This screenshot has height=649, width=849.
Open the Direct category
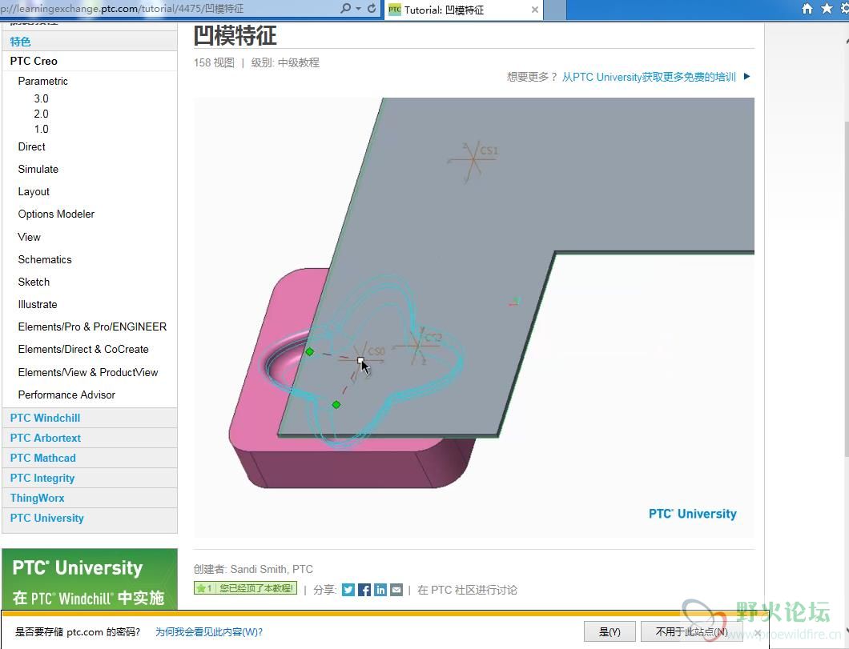pos(31,146)
